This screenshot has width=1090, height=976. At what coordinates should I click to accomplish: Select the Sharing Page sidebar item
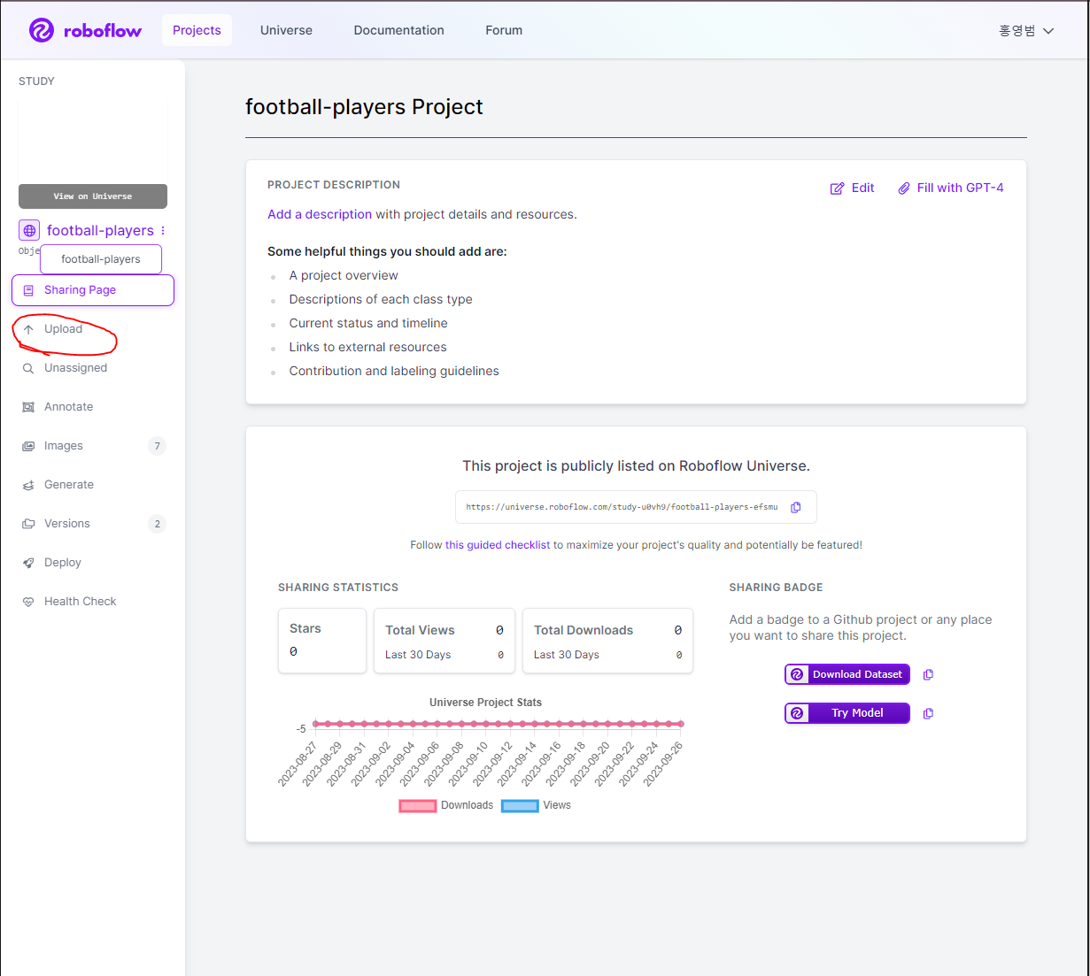click(93, 290)
